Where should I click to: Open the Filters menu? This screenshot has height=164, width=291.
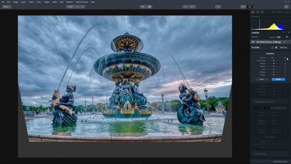click(31, 2)
